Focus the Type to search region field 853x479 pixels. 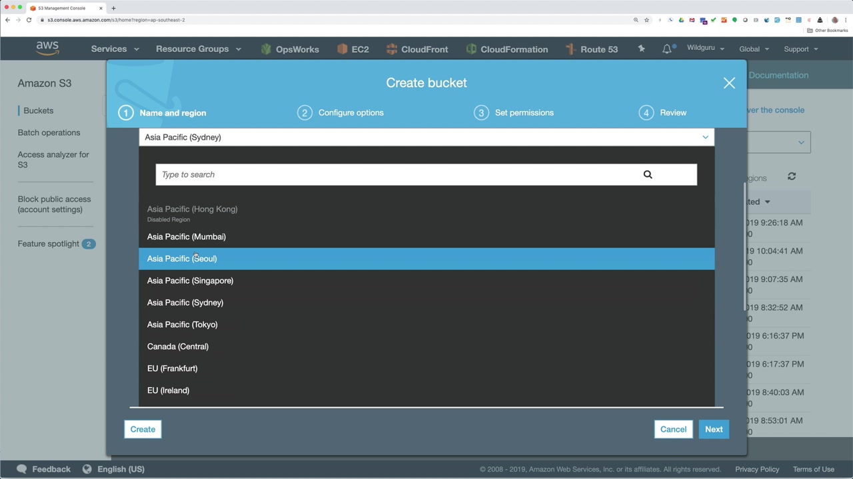tap(426, 174)
